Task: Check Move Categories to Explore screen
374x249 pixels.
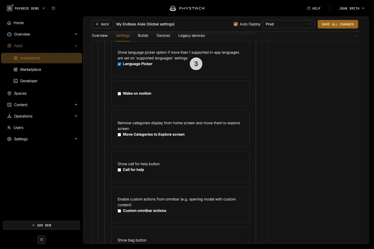Action: 119,135
